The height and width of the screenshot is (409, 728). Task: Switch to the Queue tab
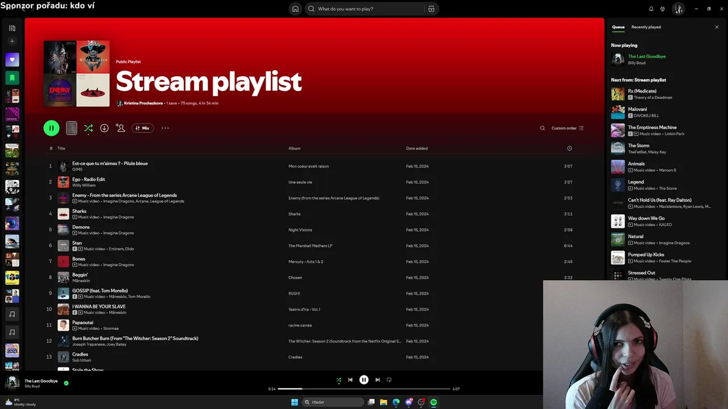pyautogui.click(x=618, y=27)
